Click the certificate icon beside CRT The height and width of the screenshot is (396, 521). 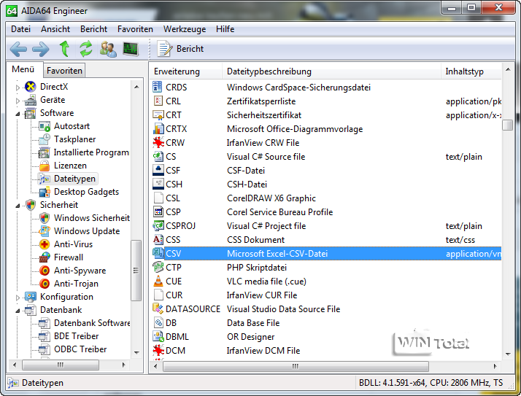[x=158, y=114]
